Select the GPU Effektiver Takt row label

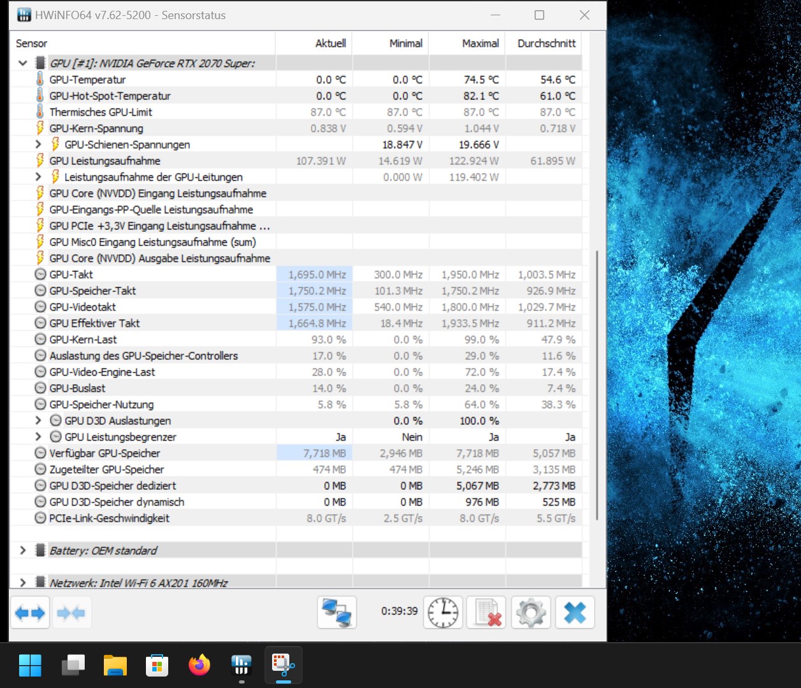pos(94,323)
